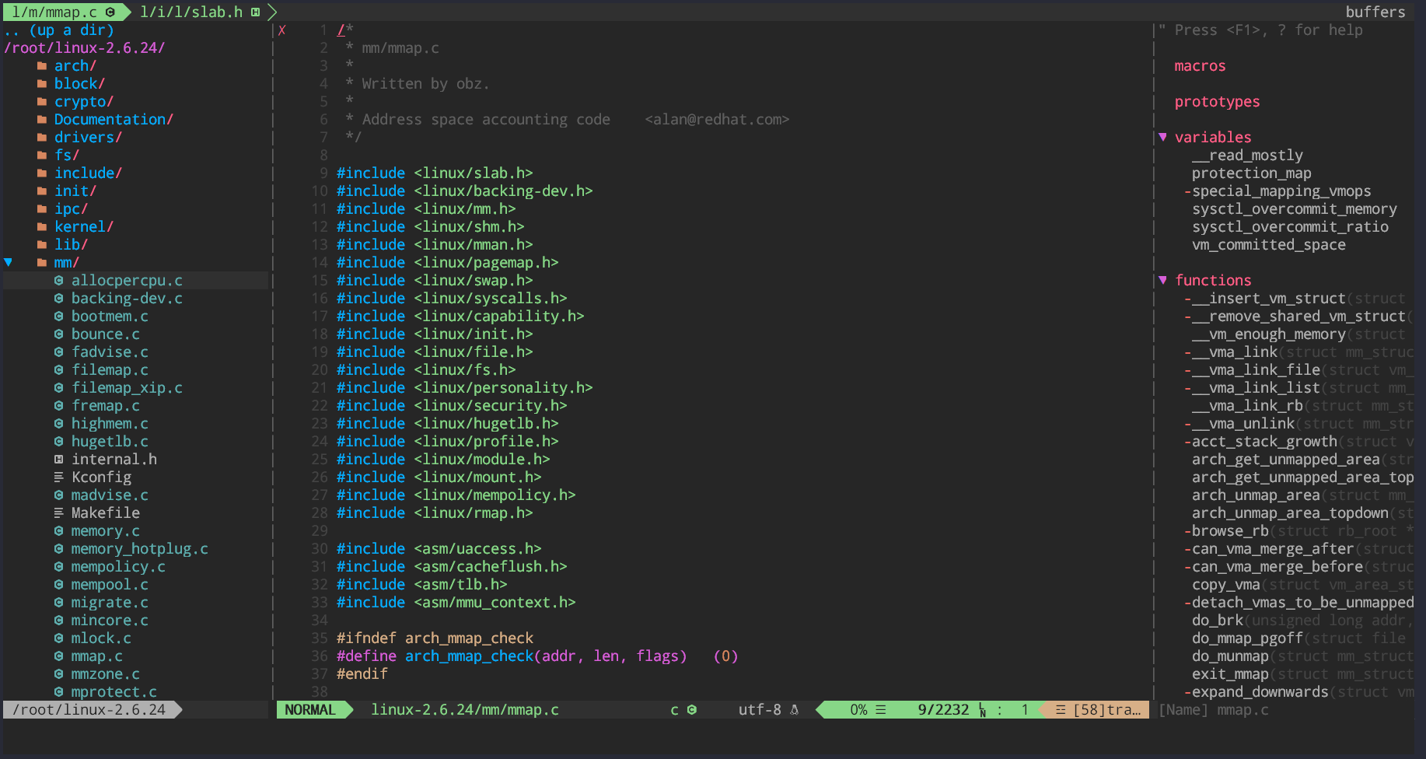Click the red X sign on line 1
This screenshot has height=759, width=1426.
click(282, 30)
